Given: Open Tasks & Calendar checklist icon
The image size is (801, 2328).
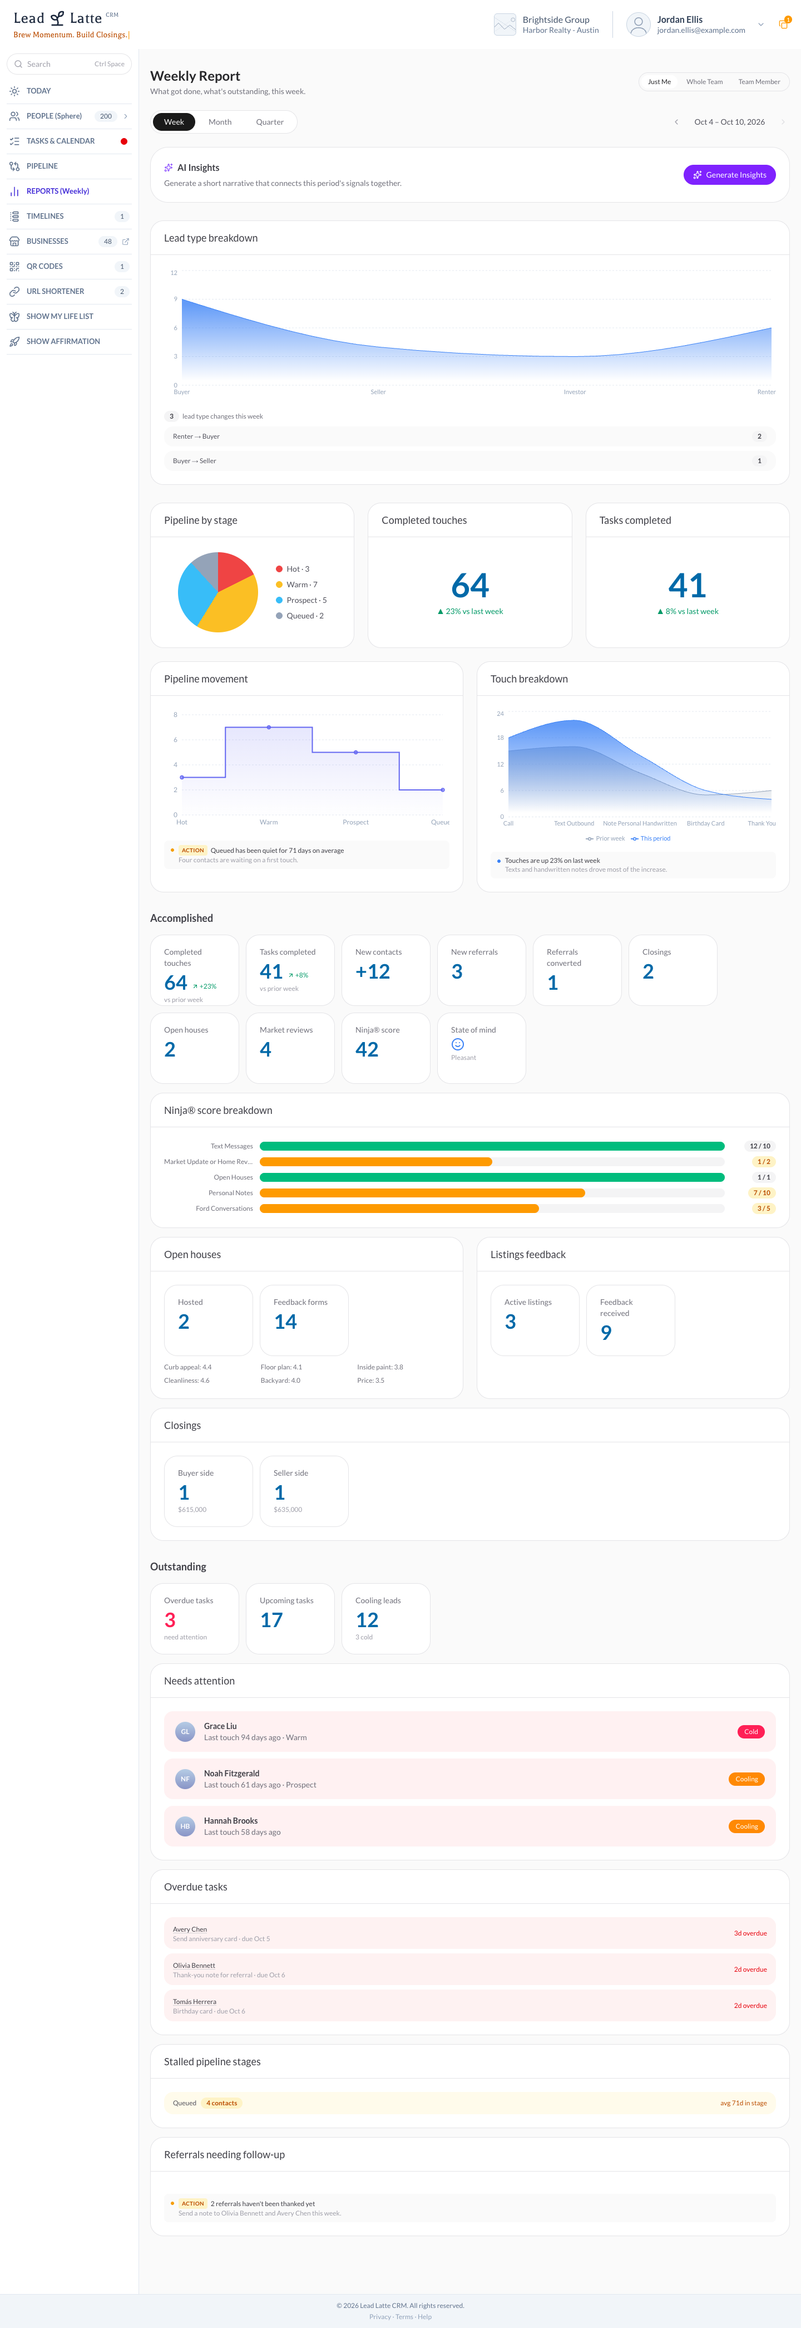Looking at the screenshot, I should (x=14, y=141).
